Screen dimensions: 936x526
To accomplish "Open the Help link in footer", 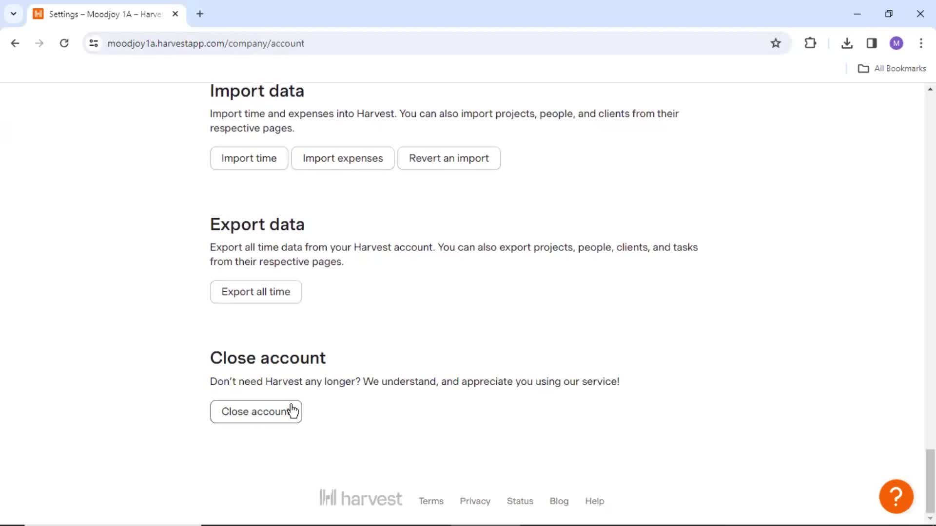I will click(594, 500).
